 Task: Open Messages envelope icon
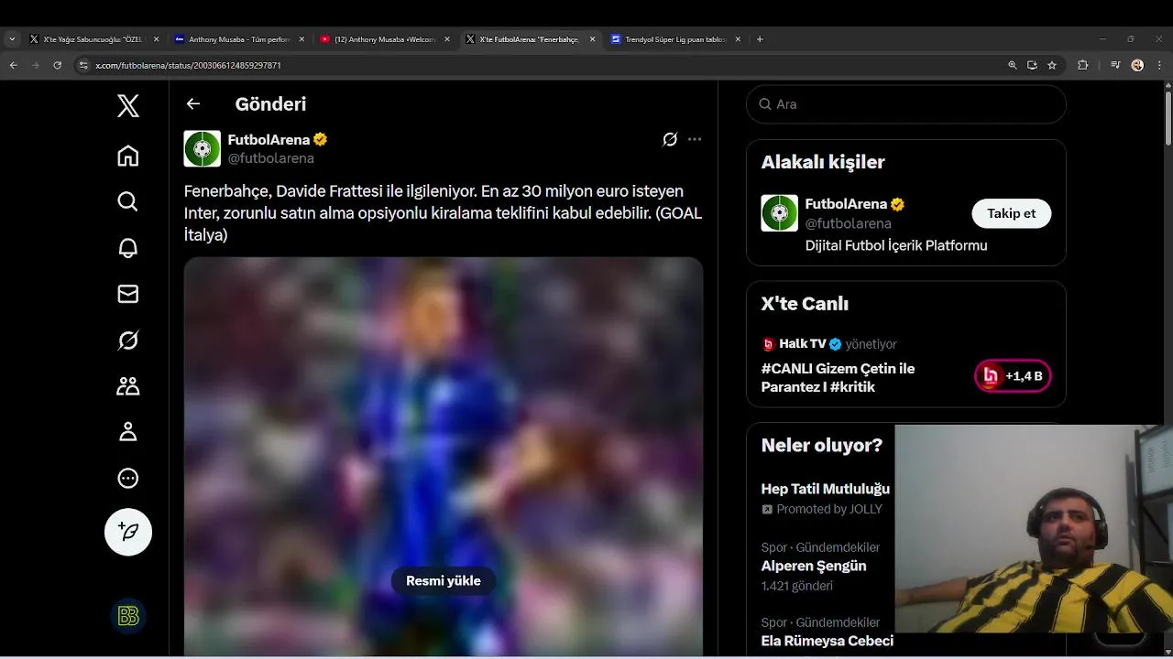(x=128, y=294)
